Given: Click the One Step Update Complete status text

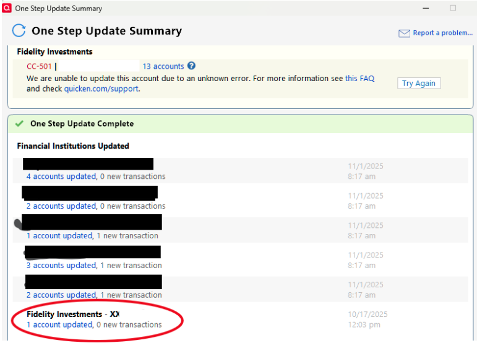Looking at the screenshot, I should coord(82,124).
